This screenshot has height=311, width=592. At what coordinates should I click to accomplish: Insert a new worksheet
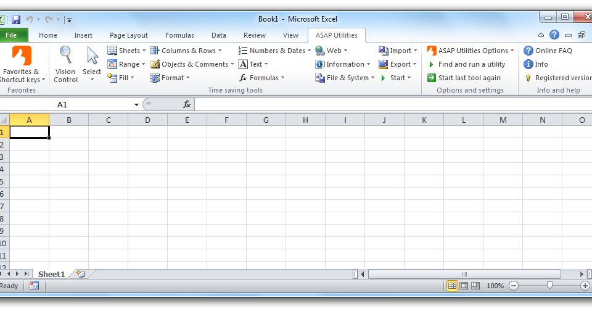(81, 275)
